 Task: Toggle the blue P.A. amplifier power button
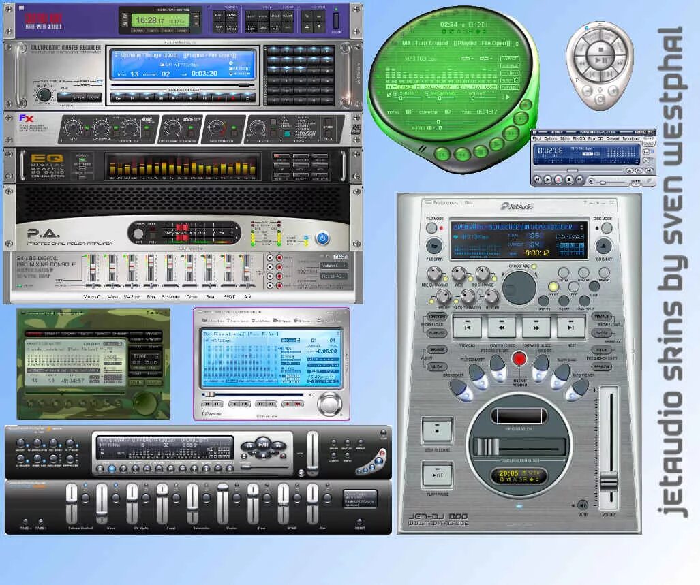pos(322,238)
